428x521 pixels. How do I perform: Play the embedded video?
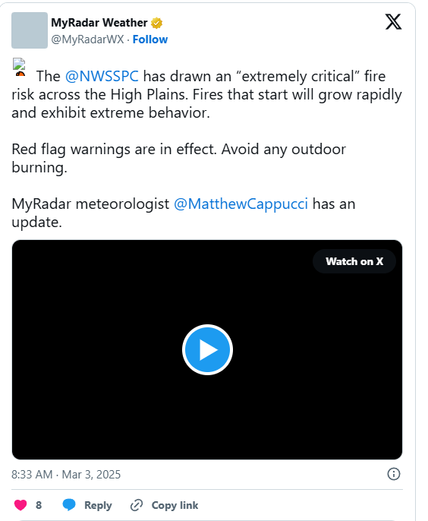coord(207,349)
